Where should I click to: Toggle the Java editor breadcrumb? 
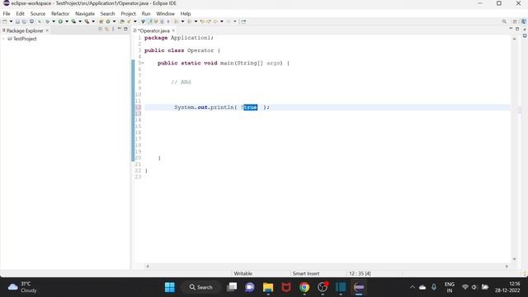pyautogui.click(x=143, y=21)
